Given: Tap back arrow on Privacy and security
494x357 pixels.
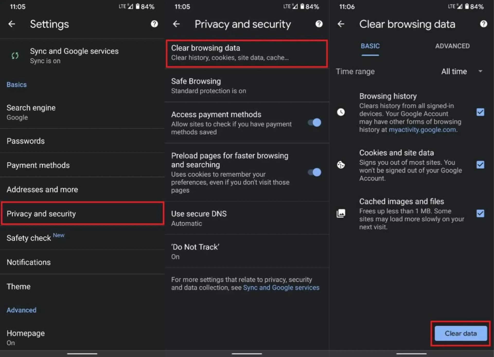Looking at the screenshot, I should click(176, 24).
